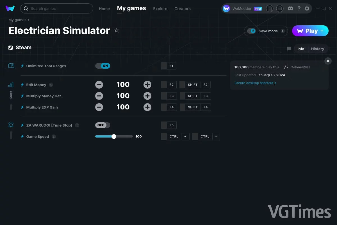The height and width of the screenshot is (225, 337).
Task: Increase Edit Money with plus button
Action: point(147,85)
